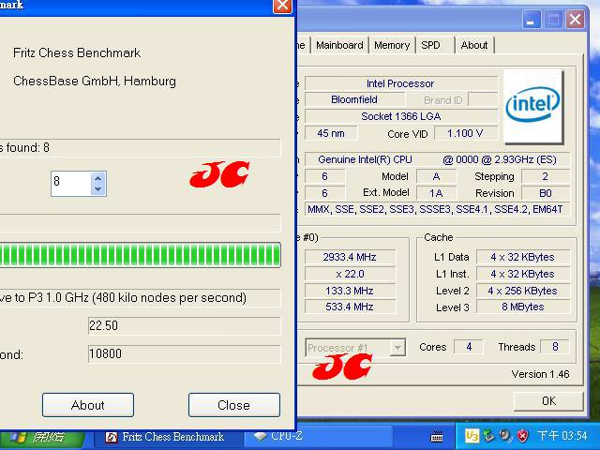Click the Socket 1366 LGA field
The width and height of the screenshot is (600, 450).
401,116
